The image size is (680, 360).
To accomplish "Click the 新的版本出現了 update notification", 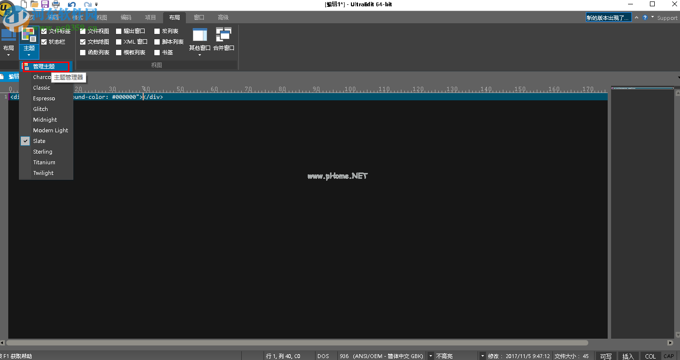I will [x=608, y=17].
